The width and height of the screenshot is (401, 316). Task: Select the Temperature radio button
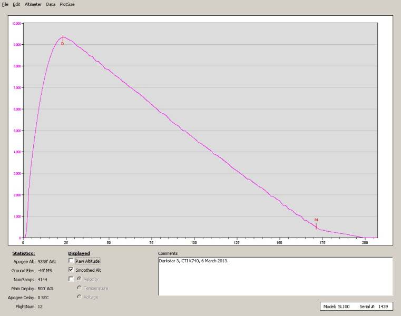click(80, 288)
